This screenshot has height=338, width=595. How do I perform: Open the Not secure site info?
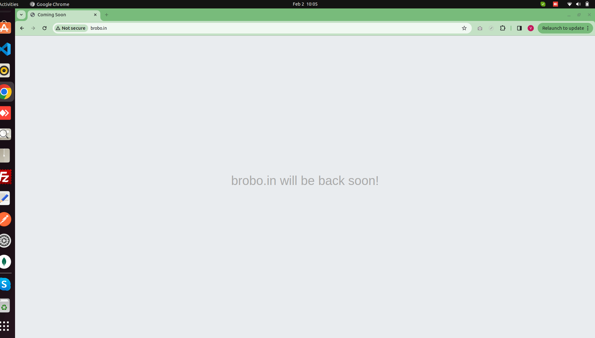[71, 28]
